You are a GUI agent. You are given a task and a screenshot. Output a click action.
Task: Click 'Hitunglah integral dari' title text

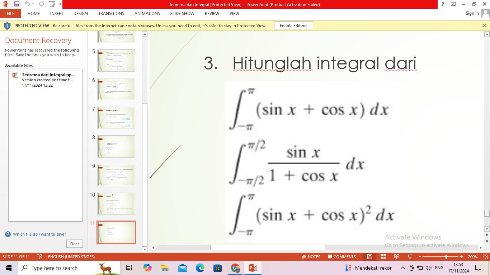click(325, 64)
